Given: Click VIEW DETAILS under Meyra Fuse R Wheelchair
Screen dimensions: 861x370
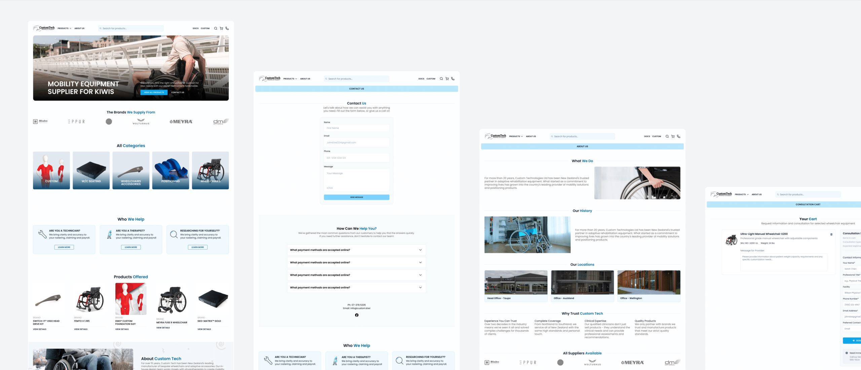Looking at the screenshot, I should 163,328.
